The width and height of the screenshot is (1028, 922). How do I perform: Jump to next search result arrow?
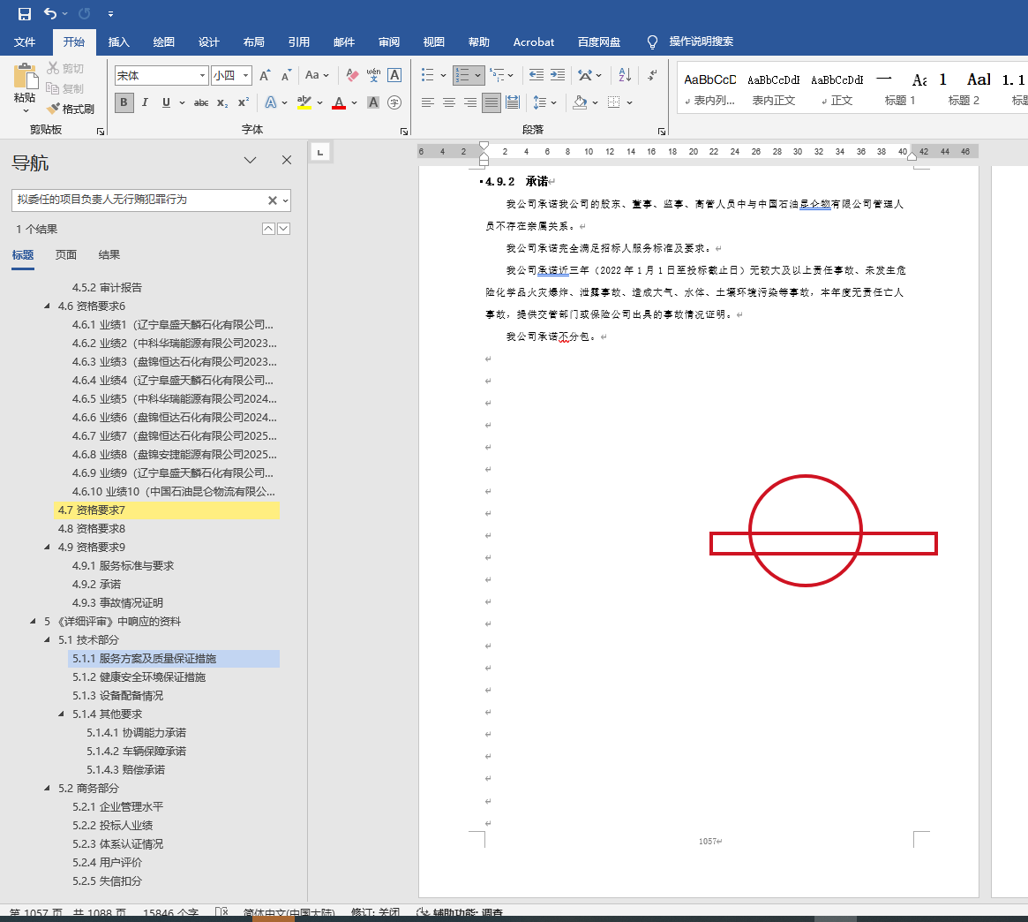point(283,229)
